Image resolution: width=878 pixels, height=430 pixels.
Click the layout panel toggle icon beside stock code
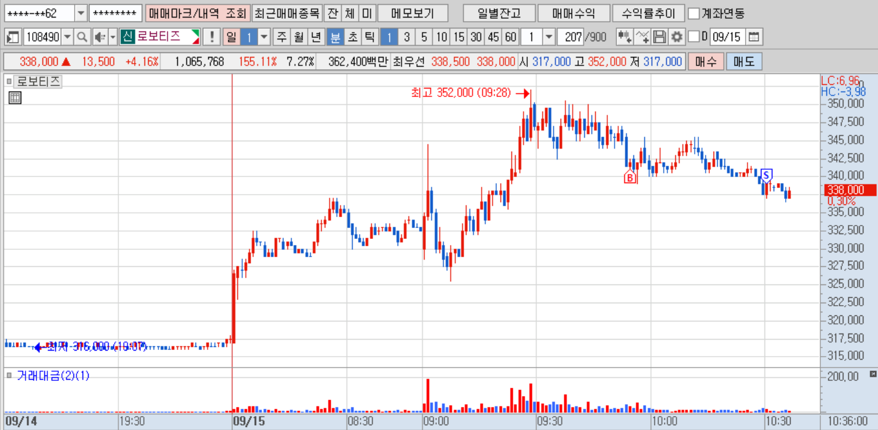pyautogui.click(x=13, y=37)
